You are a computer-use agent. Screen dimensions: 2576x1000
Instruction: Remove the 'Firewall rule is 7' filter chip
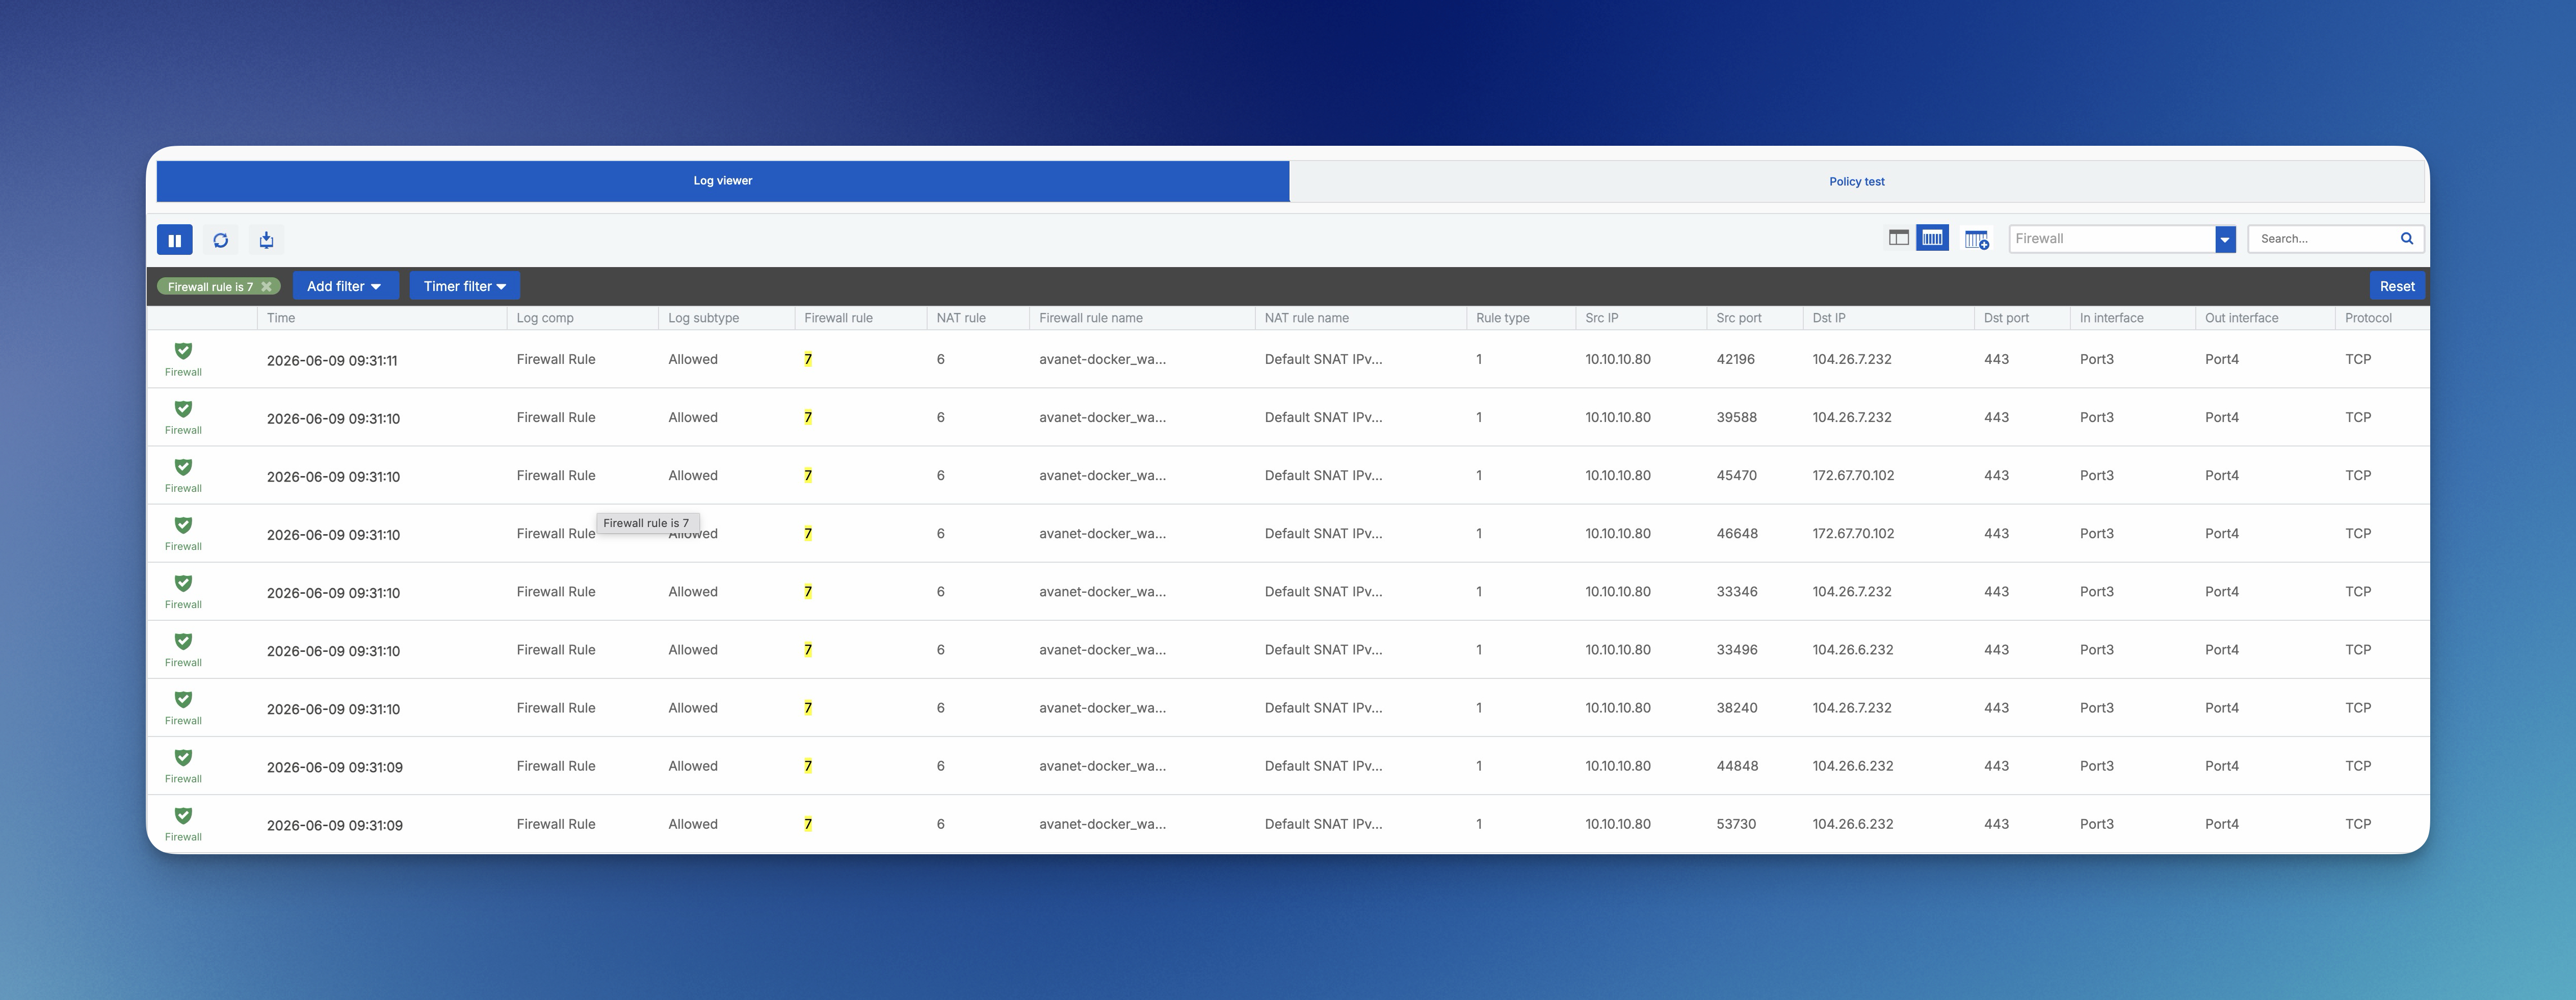point(266,286)
